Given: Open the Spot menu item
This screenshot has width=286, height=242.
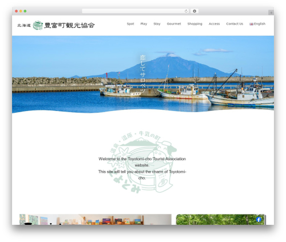Looking at the screenshot, I should pyautogui.click(x=130, y=24).
